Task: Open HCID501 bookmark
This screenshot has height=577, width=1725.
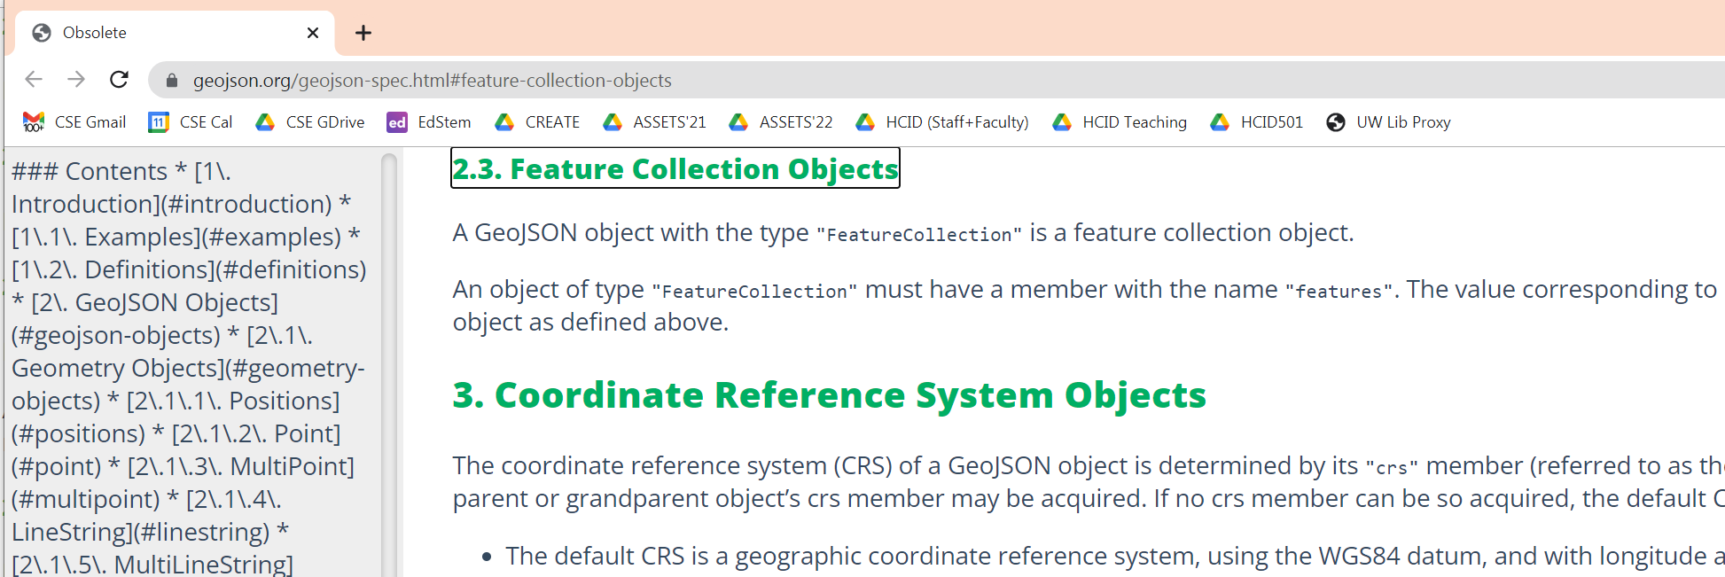Action: click(x=1257, y=122)
